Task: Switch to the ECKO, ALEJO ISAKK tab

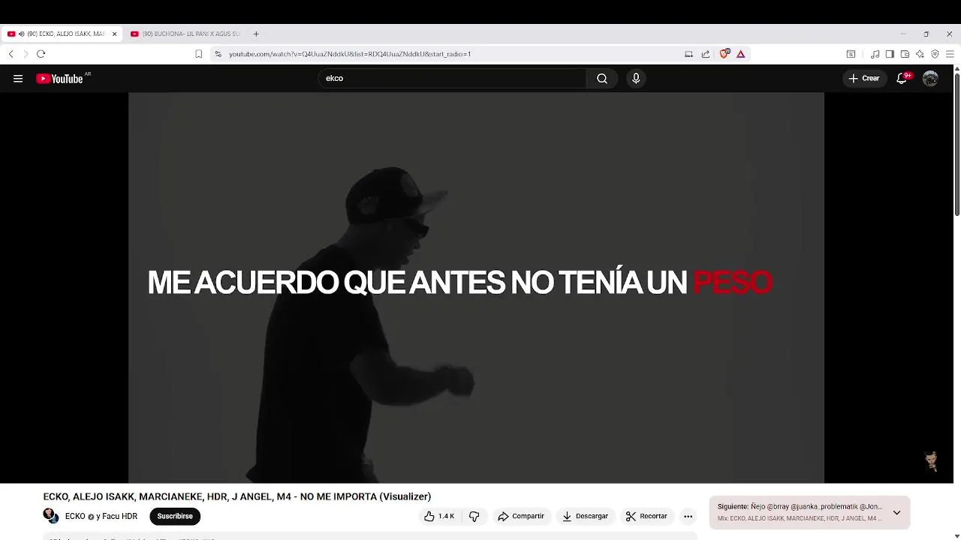Action: (x=62, y=34)
